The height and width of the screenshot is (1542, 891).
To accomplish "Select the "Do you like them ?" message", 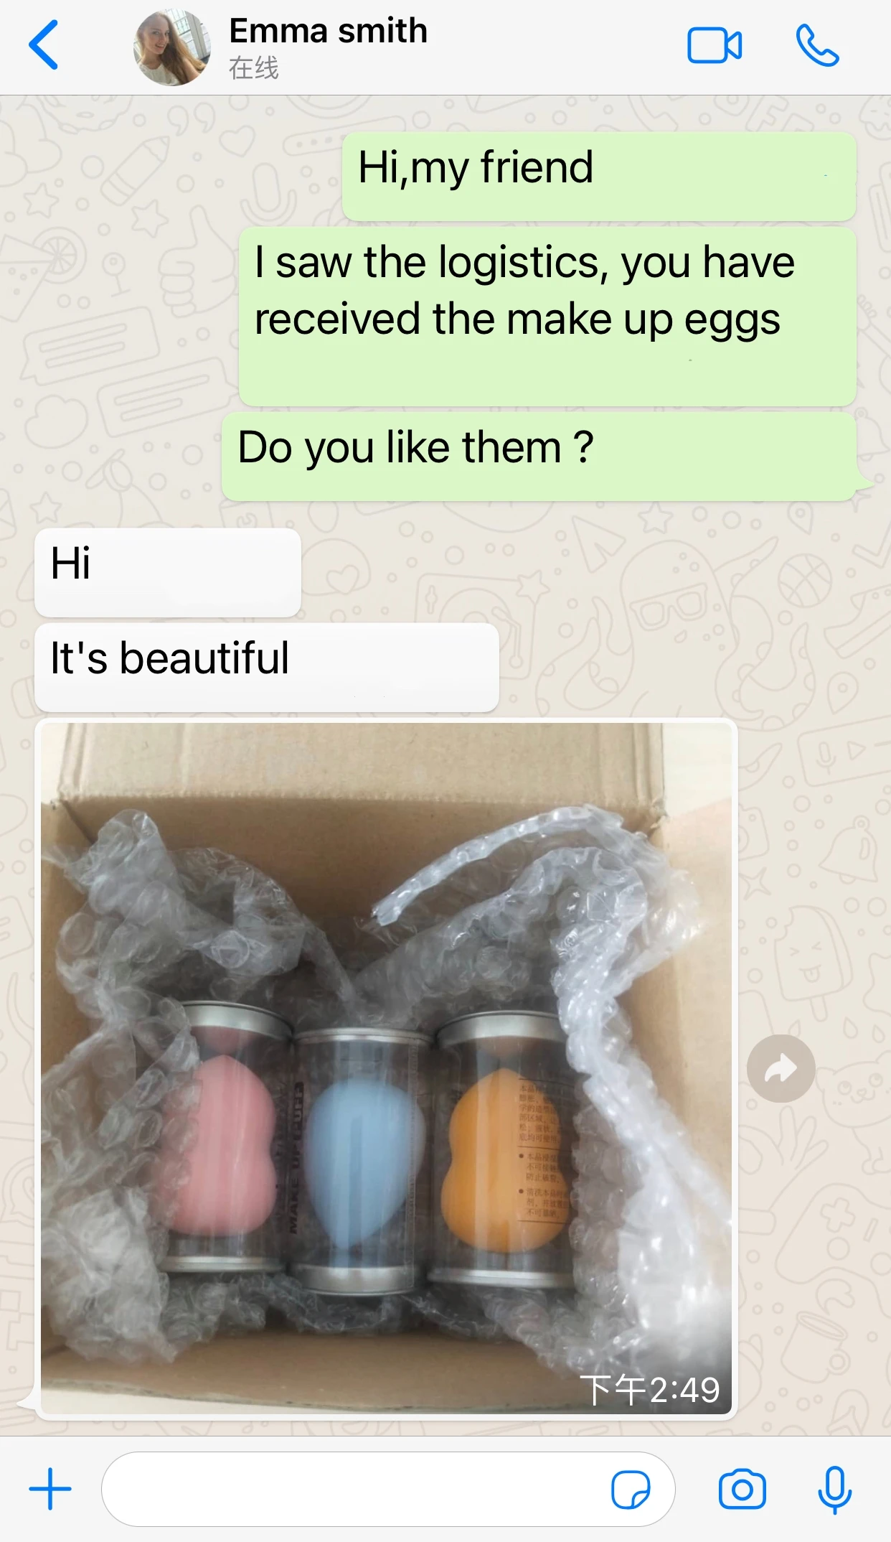I will pyautogui.click(x=539, y=456).
